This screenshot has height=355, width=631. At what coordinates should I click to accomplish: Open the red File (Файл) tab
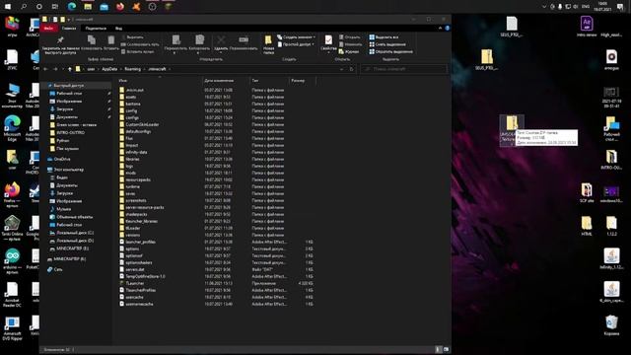coord(48,29)
